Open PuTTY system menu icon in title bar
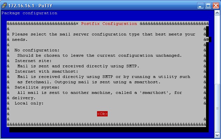221x139 pixels. tap(4, 5)
